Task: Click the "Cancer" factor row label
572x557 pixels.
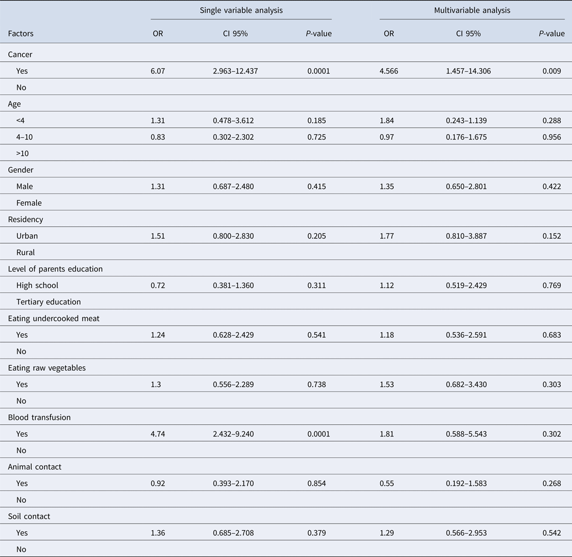Action: [20, 55]
